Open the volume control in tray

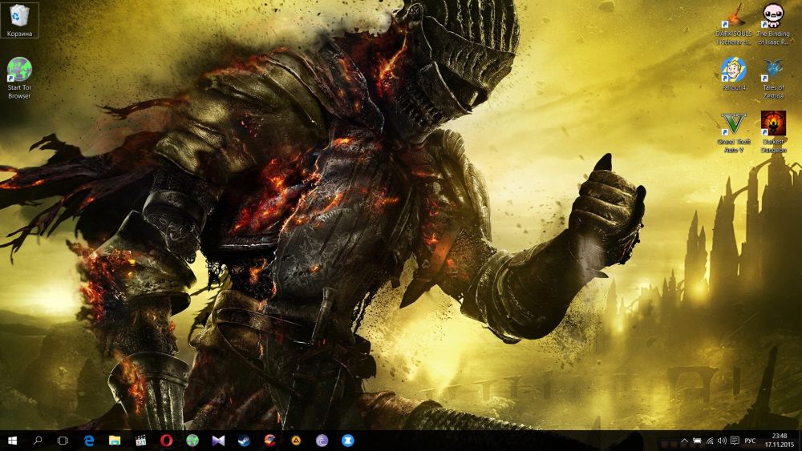[x=723, y=441]
